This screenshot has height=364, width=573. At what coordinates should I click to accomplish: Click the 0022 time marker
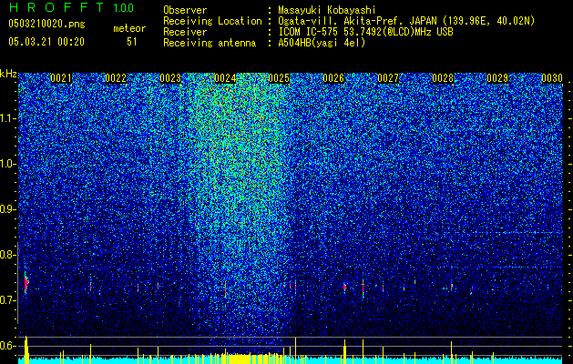coord(116,78)
